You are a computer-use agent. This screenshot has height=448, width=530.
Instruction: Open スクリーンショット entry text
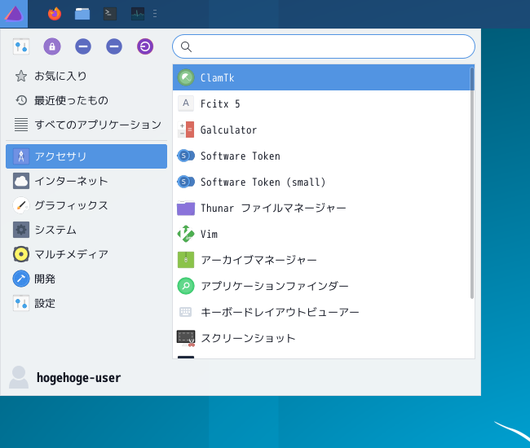click(x=249, y=338)
